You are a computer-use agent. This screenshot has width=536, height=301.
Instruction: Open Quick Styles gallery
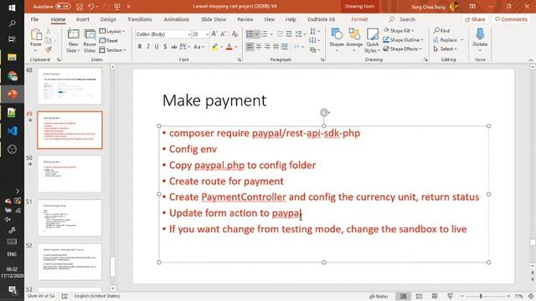372,40
